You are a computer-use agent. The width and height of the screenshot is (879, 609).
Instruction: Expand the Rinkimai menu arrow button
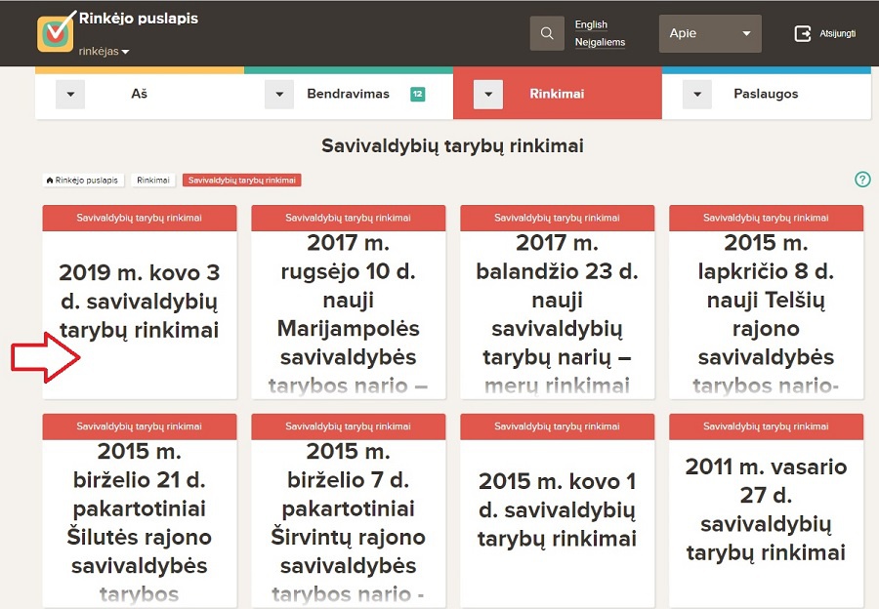coord(488,94)
